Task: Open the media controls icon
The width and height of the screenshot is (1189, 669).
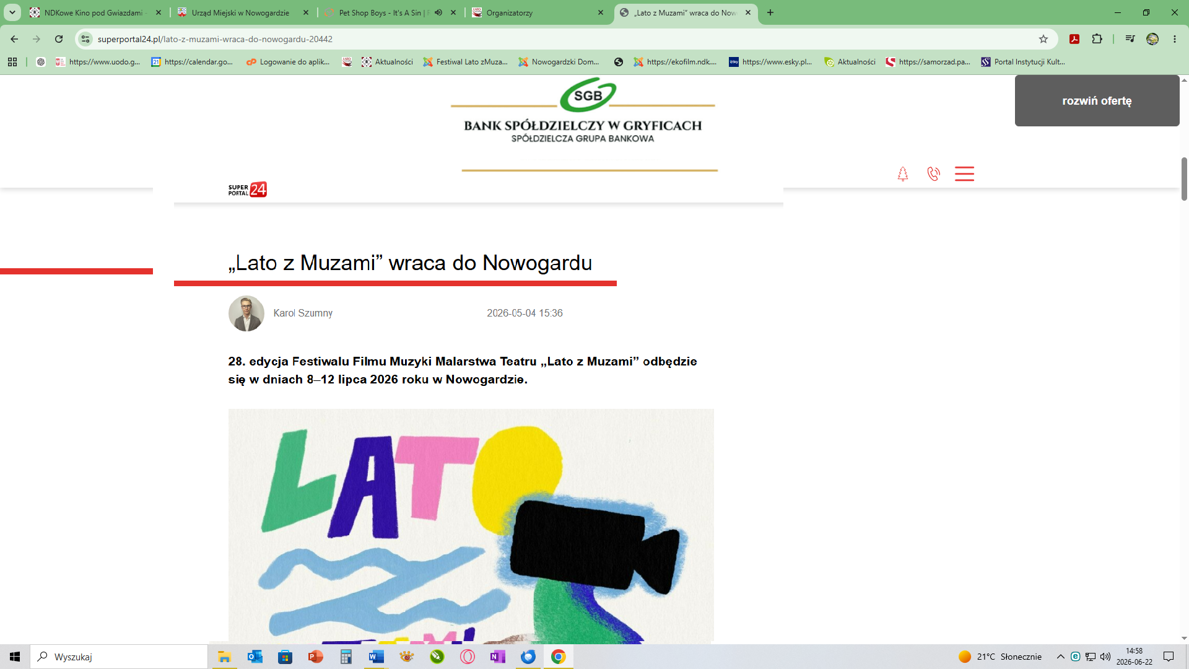Action: coord(1130,39)
